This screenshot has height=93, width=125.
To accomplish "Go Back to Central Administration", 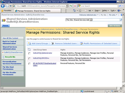I will click(9, 43).
